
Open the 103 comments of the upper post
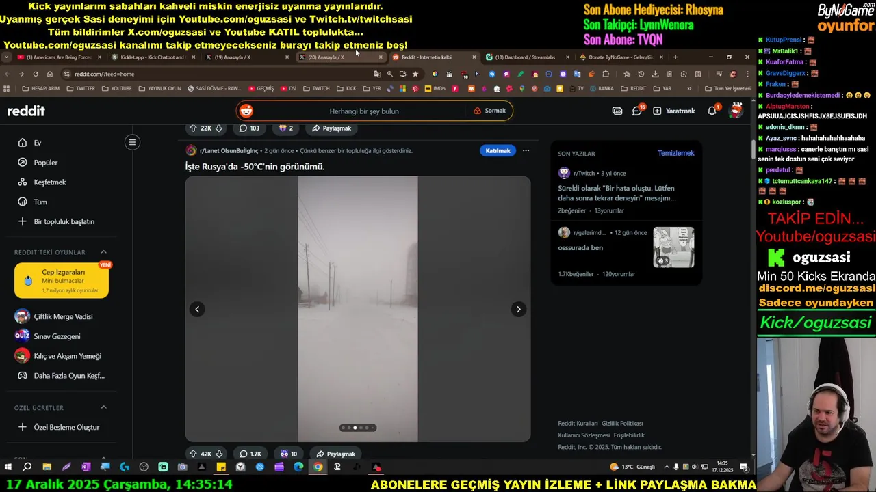[249, 128]
